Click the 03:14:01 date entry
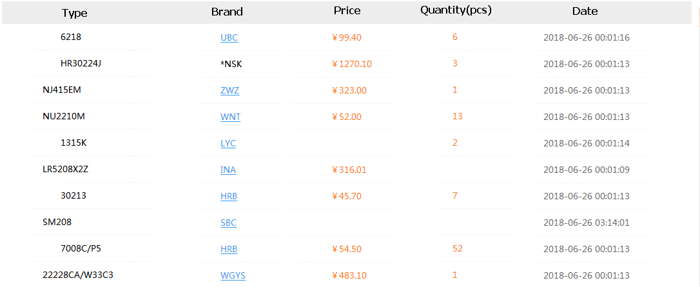This screenshot has height=287, width=700. coord(586,223)
